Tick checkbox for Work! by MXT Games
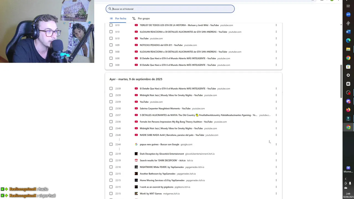The width and height of the screenshot is (354, 199). click(111, 193)
